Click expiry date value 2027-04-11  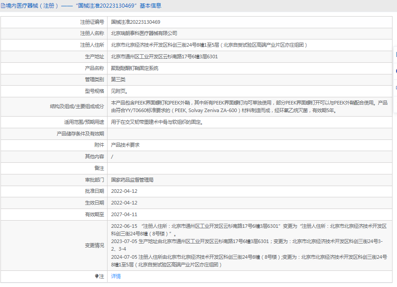124,214
